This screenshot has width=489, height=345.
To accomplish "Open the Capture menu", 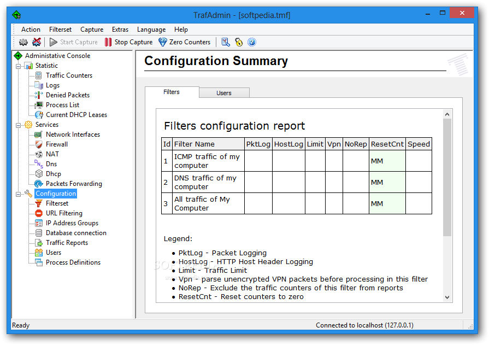I will (x=92, y=30).
